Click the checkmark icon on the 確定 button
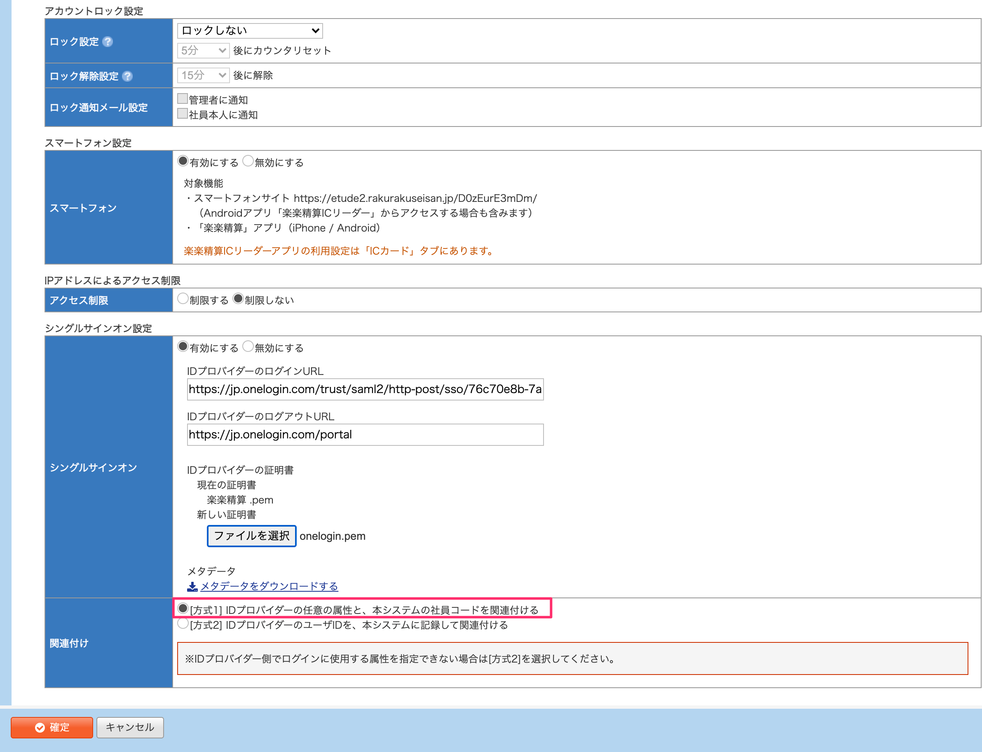This screenshot has height=752, width=982. click(x=40, y=727)
